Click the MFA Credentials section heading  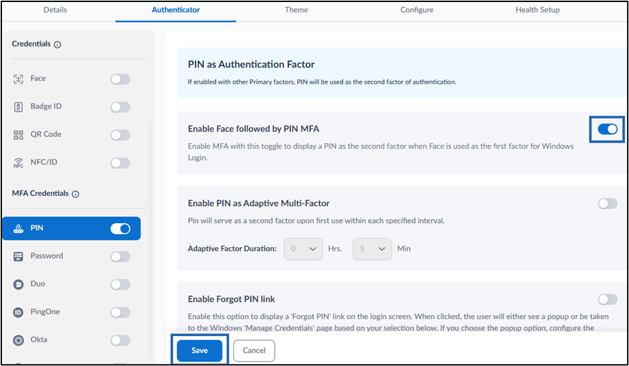41,193
